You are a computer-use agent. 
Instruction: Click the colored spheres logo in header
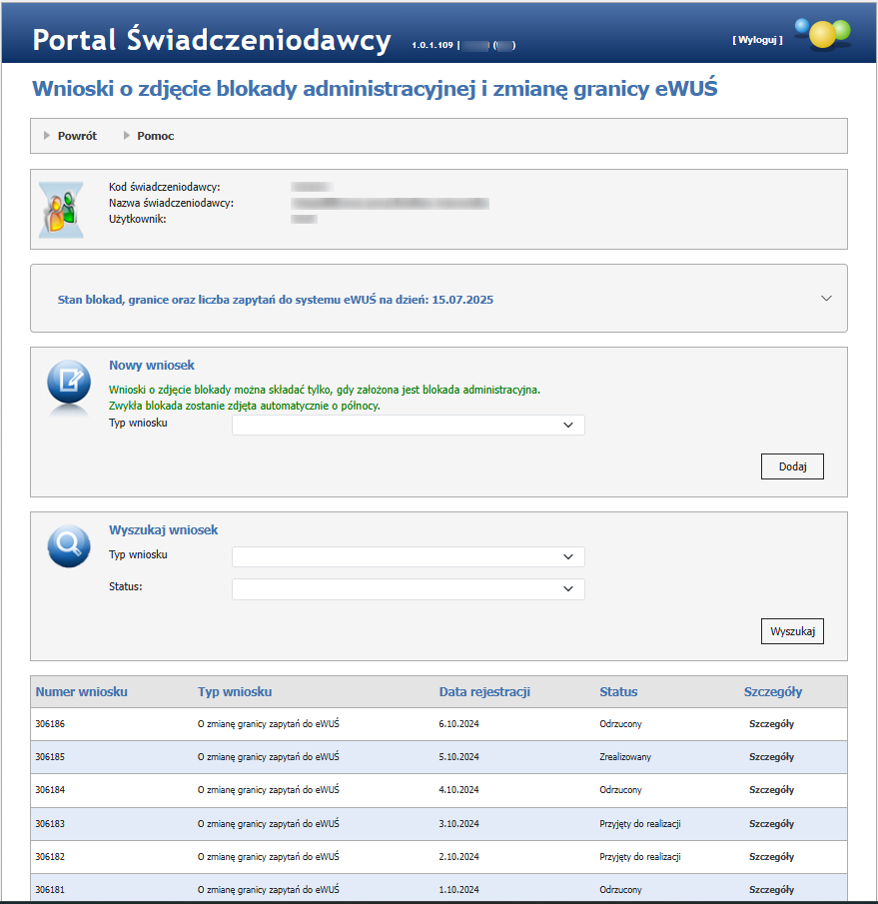click(x=821, y=33)
